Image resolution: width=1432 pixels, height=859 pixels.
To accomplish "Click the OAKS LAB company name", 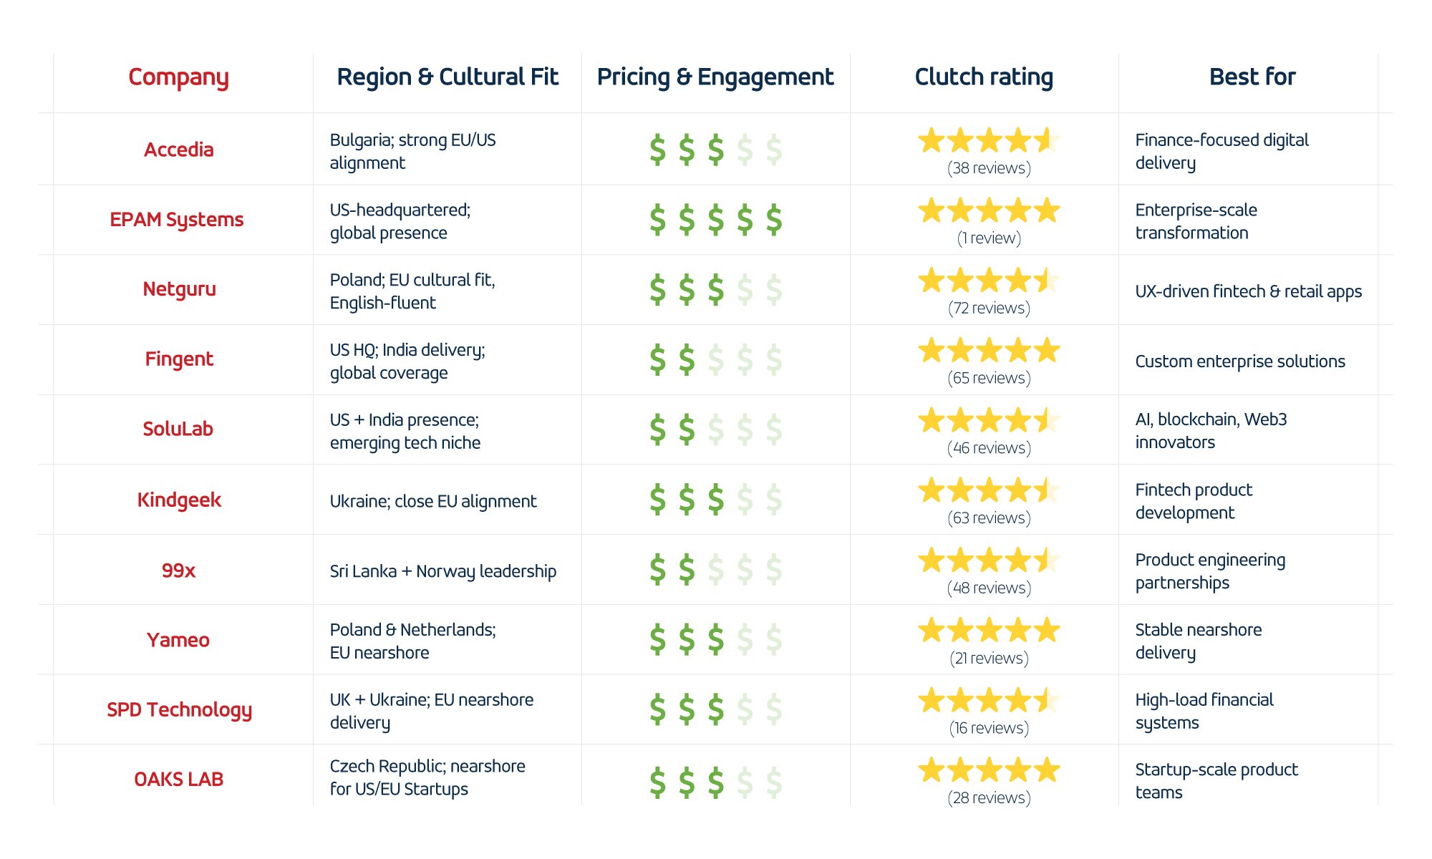I will [179, 780].
